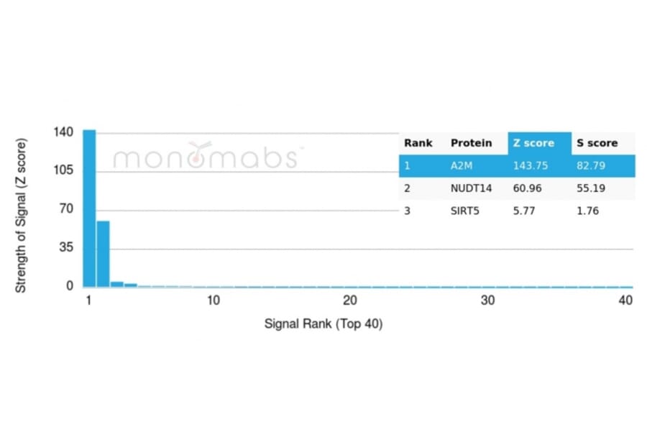Select the second bar in the chart
This screenshot has height=427, width=647.
(103, 253)
